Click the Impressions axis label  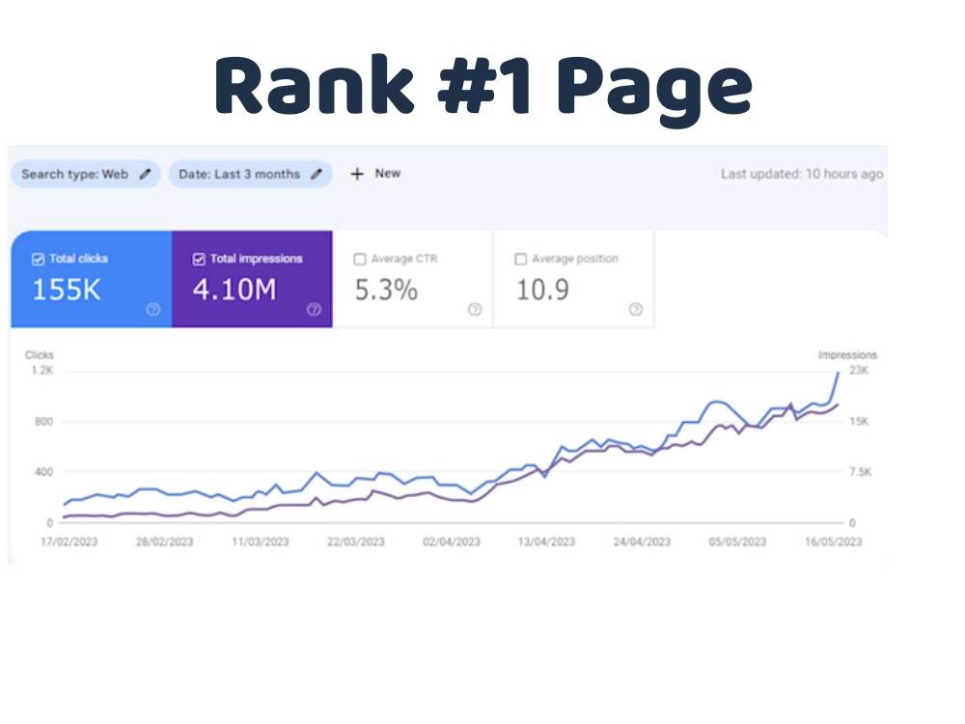847,354
